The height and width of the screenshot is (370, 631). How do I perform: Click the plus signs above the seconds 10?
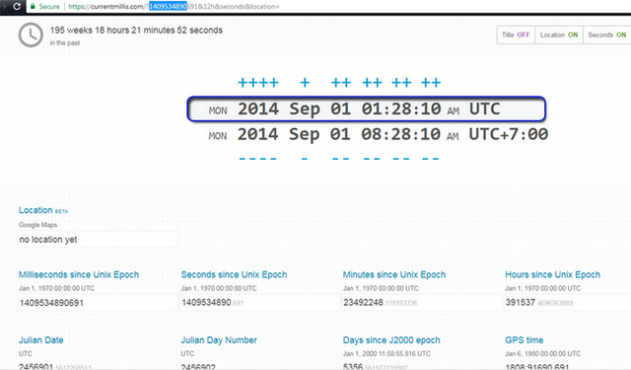click(431, 83)
